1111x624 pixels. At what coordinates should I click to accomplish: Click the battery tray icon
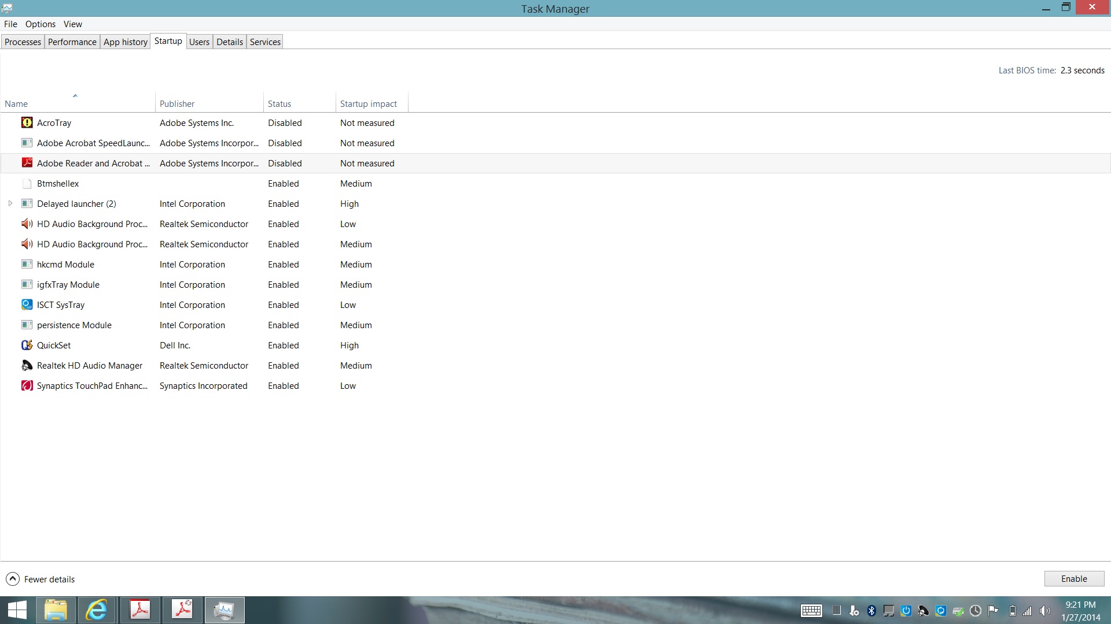(x=1012, y=611)
